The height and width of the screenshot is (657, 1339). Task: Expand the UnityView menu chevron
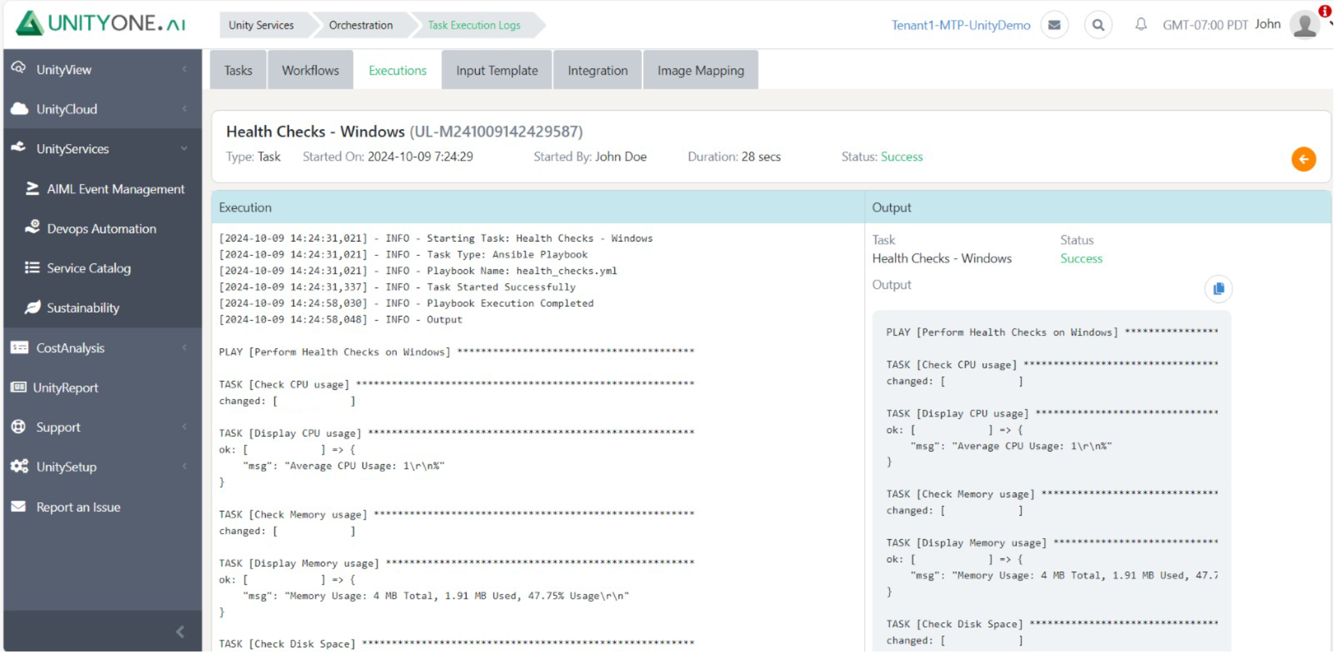[x=185, y=69]
